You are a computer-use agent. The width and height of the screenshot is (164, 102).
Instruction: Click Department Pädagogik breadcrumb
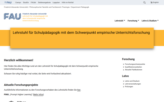point(80,7)
